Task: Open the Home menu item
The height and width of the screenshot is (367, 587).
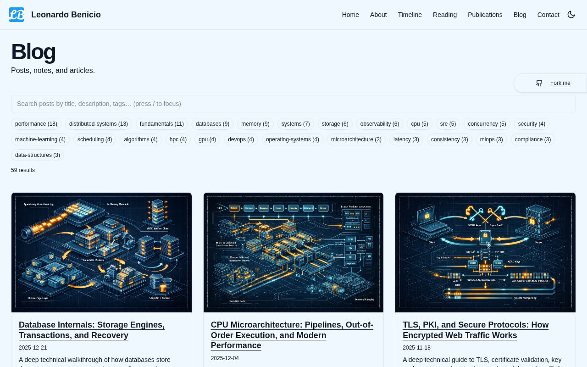Action: [350, 15]
